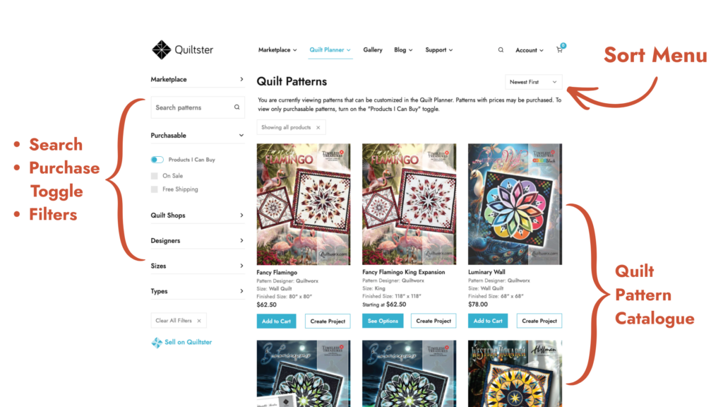Viewport: 723px width, 407px height.
Task: Click the Sell on Quiltster pinwheel icon
Action: pyautogui.click(x=157, y=343)
